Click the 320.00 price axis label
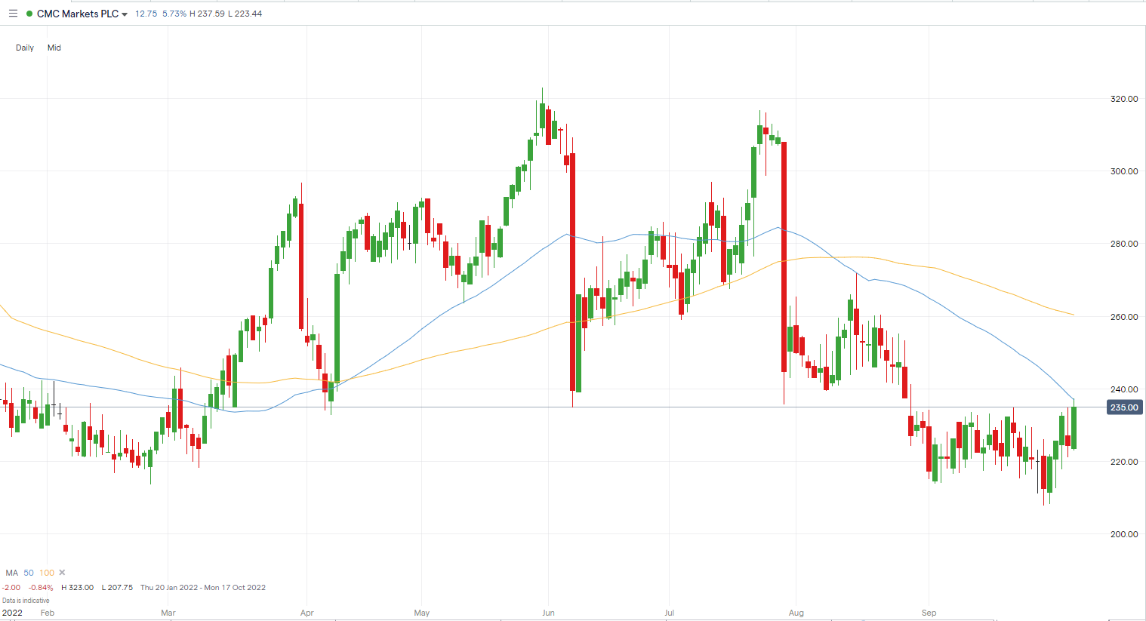 1123,97
